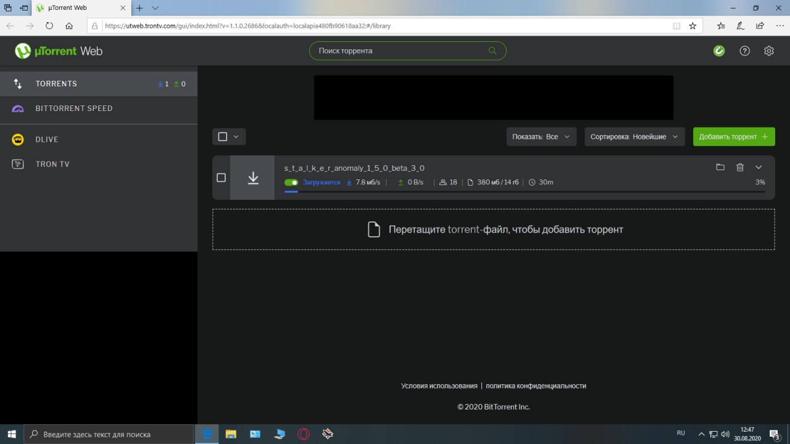Image resolution: width=790 pixels, height=444 pixels.
Task: Launch Opera from the taskbar
Action: coord(303,434)
